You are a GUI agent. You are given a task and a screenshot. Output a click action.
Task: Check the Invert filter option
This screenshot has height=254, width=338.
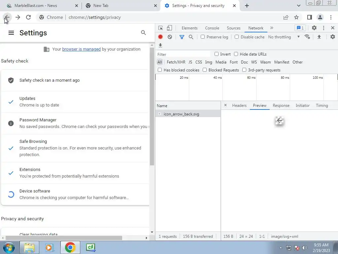click(217, 54)
